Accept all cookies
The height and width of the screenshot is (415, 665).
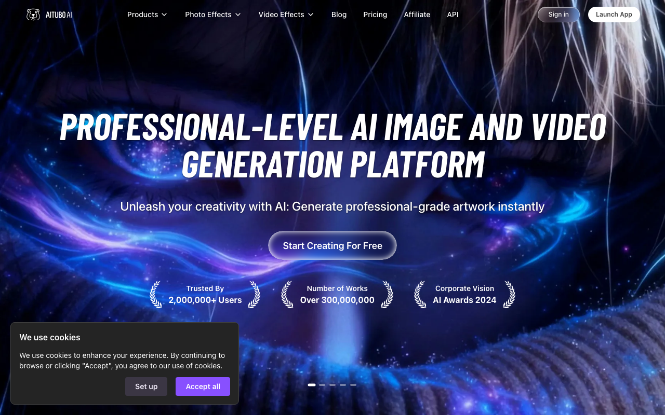click(x=203, y=386)
